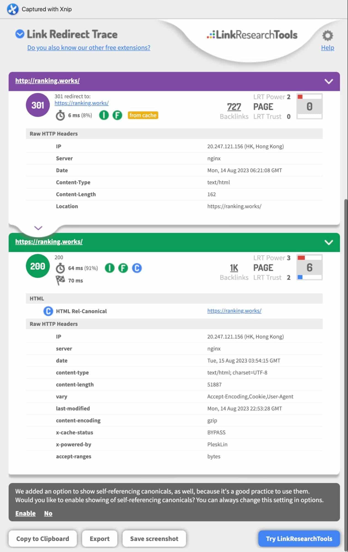The width and height of the screenshot is (348, 552).
Task: Click the green F icon in 301 section
Action: coord(117,115)
